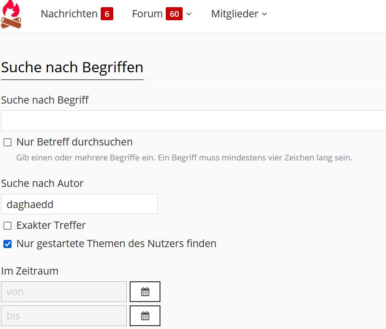Image resolution: width=386 pixels, height=329 pixels.
Task: Open the calendar picker for the "von" date
Action: point(145,292)
